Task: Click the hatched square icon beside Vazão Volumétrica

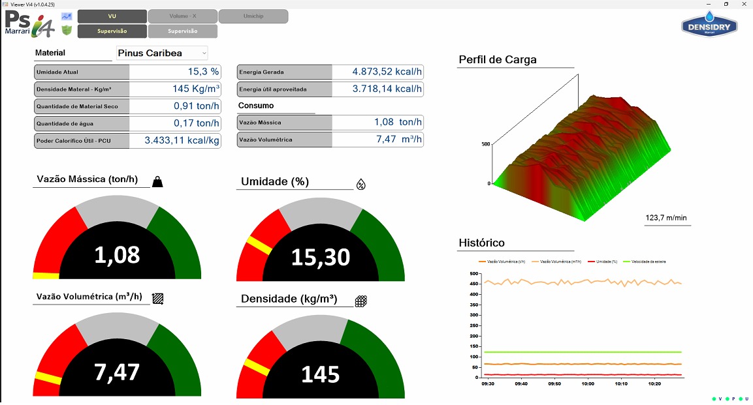Action: tap(157, 299)
